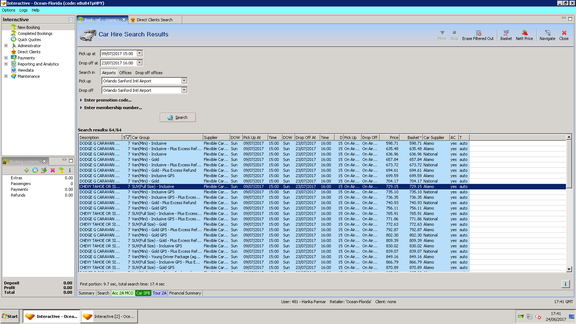Click the Erase Filtered Out icon
The height and width of the screenshot is (324, 576).
point(478,33)
